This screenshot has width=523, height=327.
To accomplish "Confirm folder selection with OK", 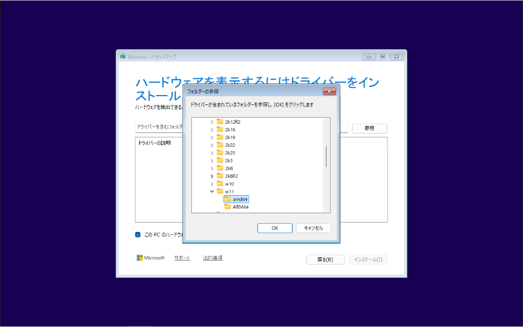I will (x=274, y=228).
